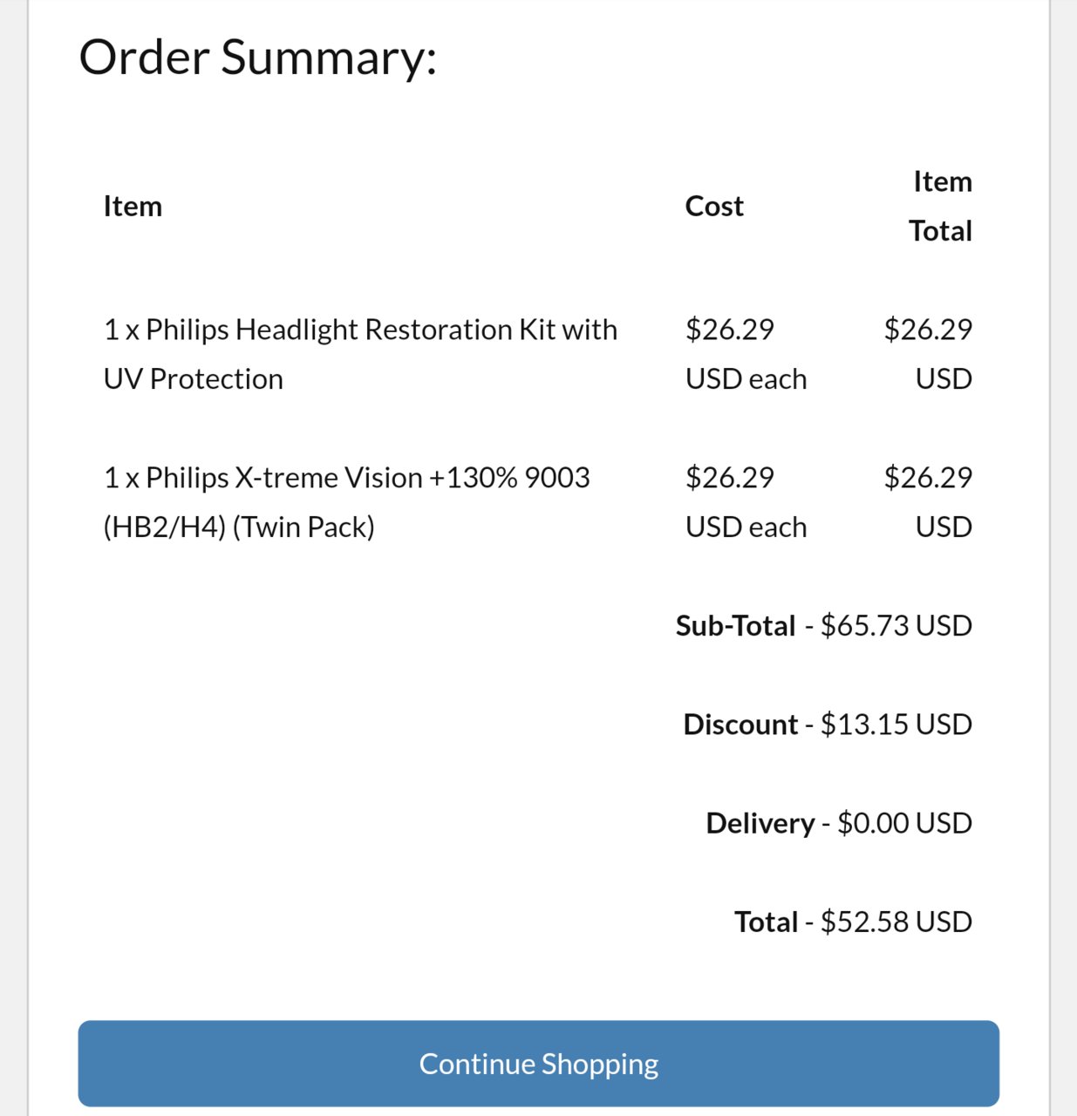Select Philips X-treme Vision +130% 9003 item
The image size is (1077, 1116).
[346, 502]
